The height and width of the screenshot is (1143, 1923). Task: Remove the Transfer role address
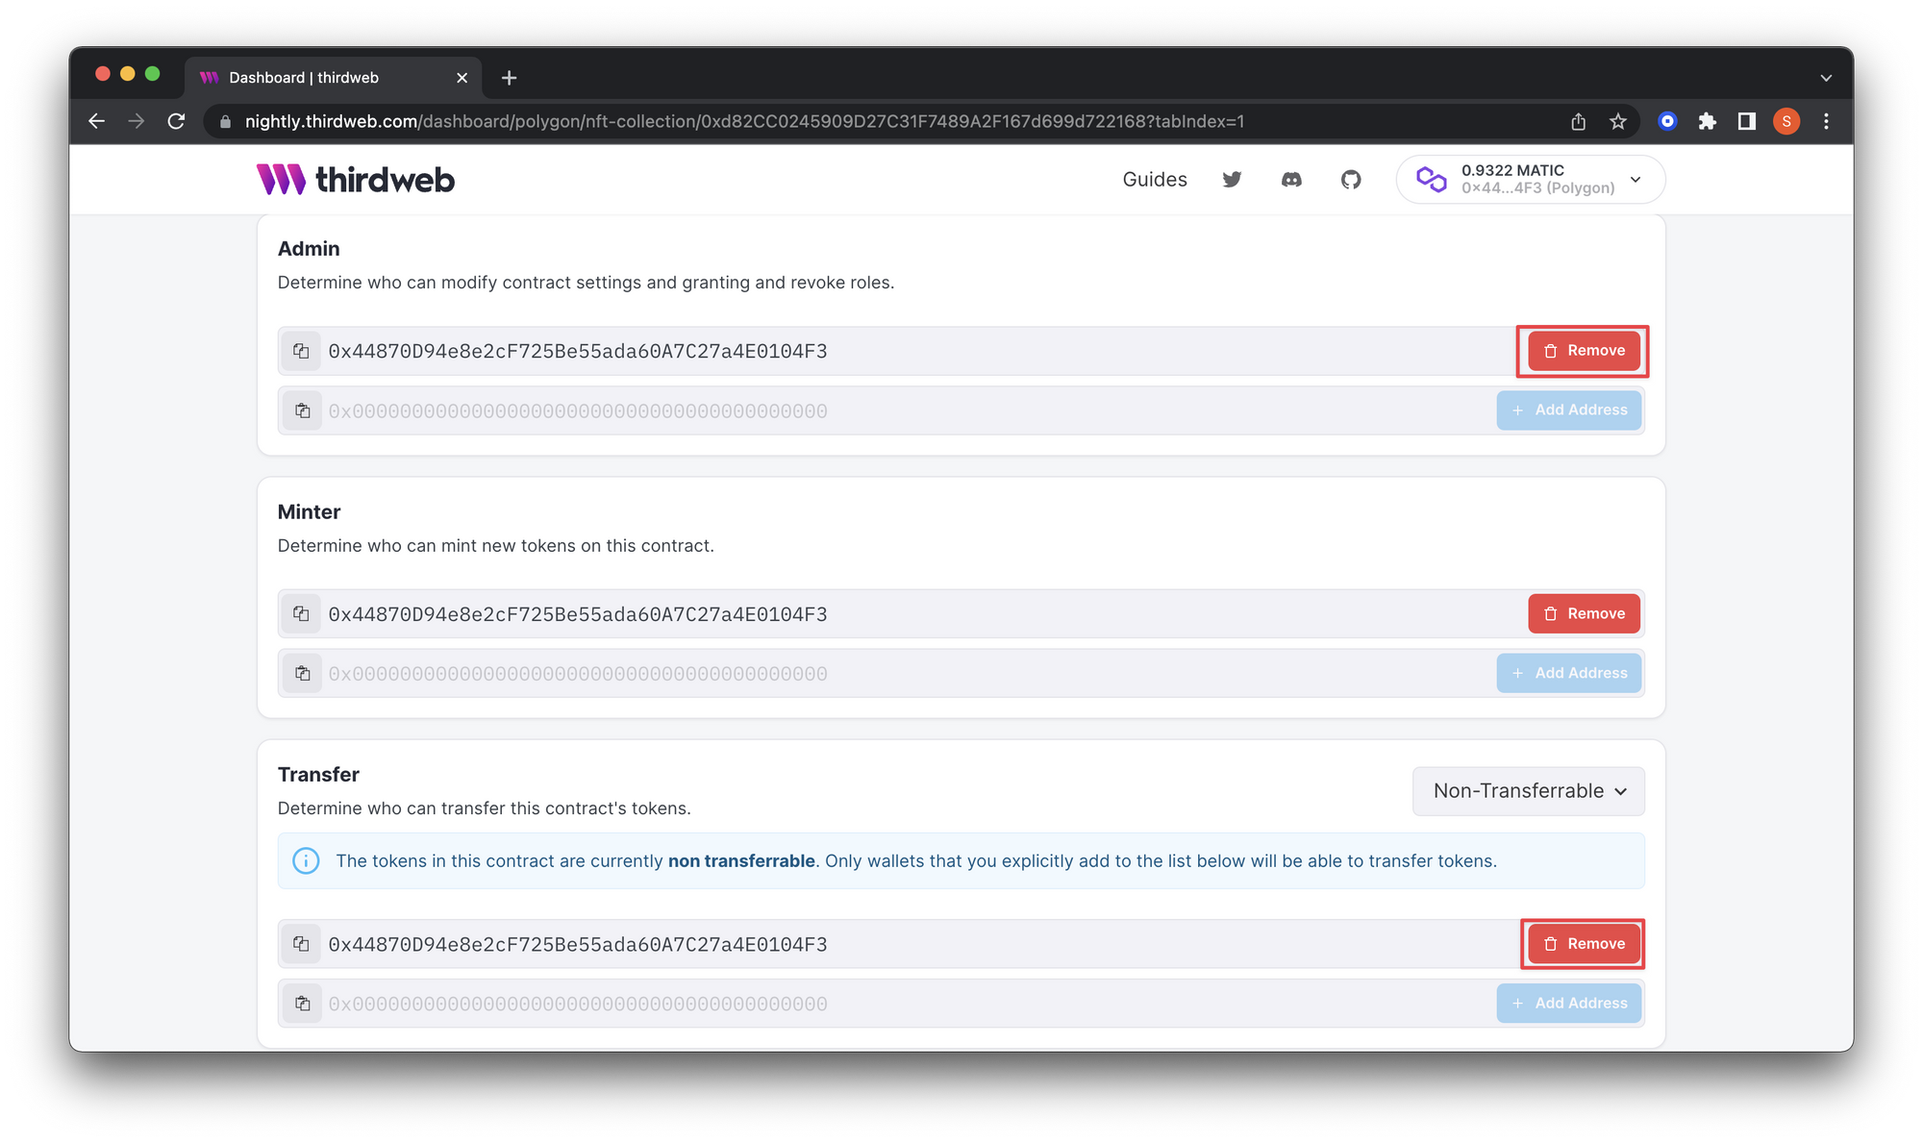coord(1584,944)
